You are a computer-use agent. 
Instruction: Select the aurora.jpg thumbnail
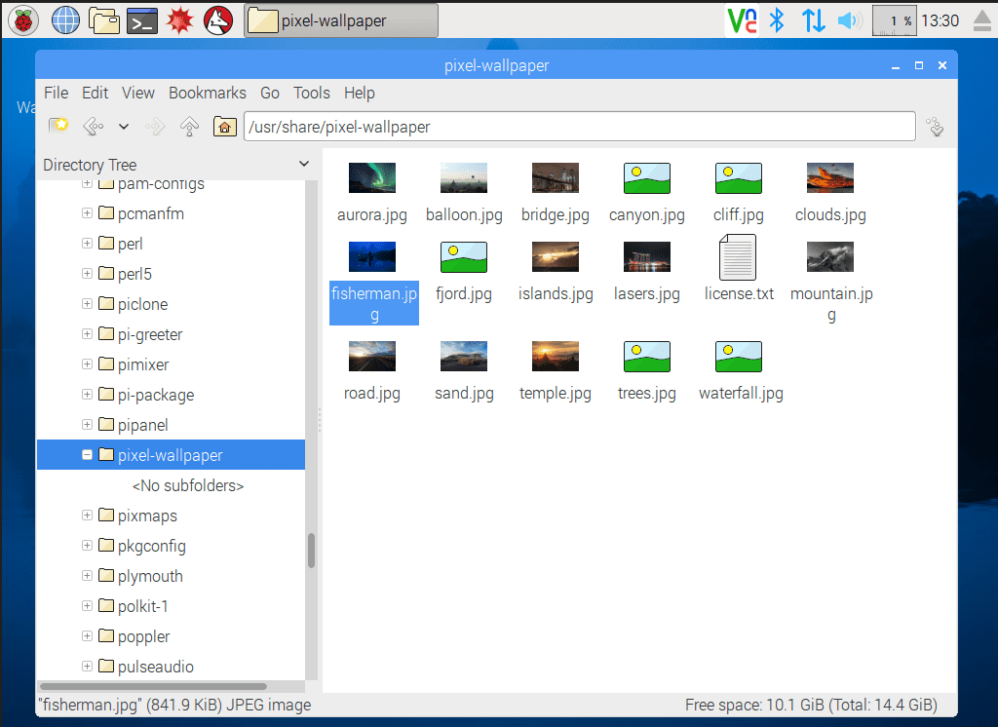click(x=371, y=179)
